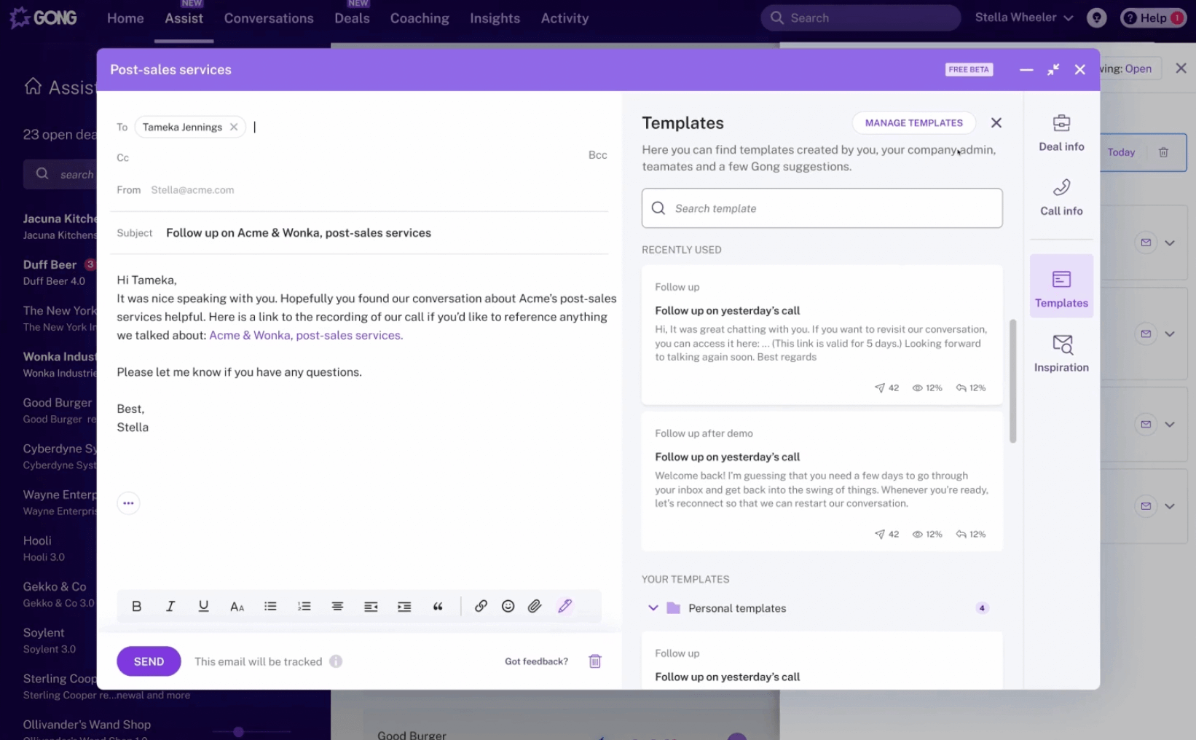Image resolution: width=1196 pixels, height=740 pixels.
Task: Click trash icon next to Today
Action: [x=1163, y=152]
